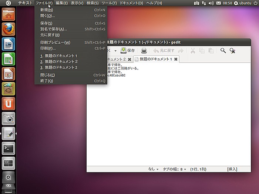Click the find and replace icon in gedit
The width and height of the screenshot is (259, 194).
pos(232,51)
